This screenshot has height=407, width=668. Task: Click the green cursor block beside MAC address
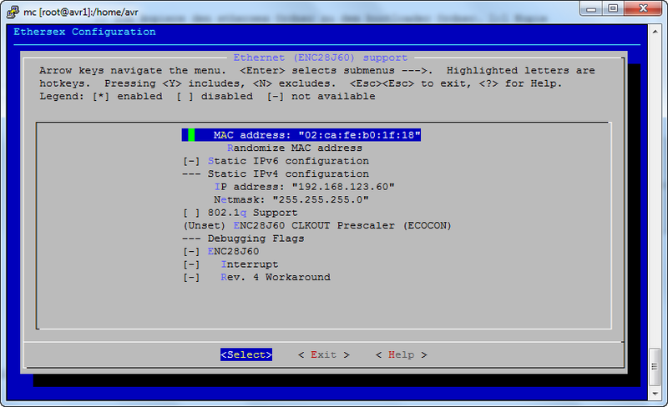coord(191,135)
